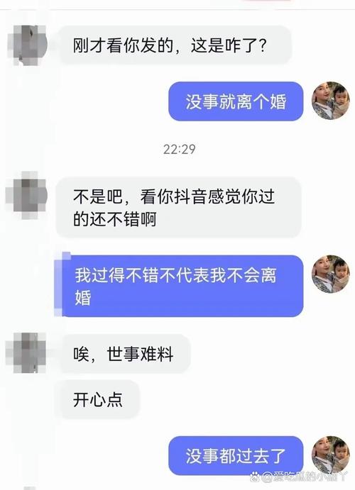The height and width of the screenshot is (490, 355).
Task: Select the gray bubble starting 不是吧
Action: click(178, 208)
